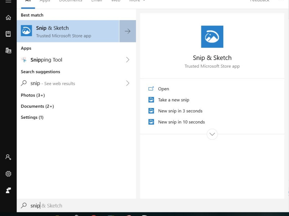289x216 pixels.
Task: Select Take a new snip
Action: pyautogui.click(x=174, y=100)
